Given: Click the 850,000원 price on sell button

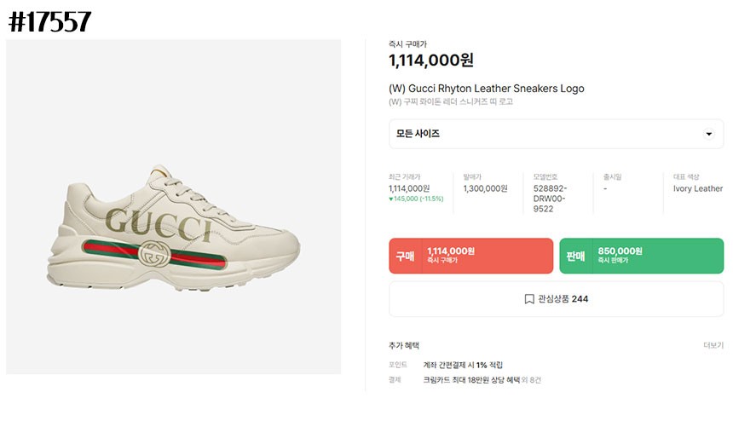Looking at the screenshot, I should 620,251.
